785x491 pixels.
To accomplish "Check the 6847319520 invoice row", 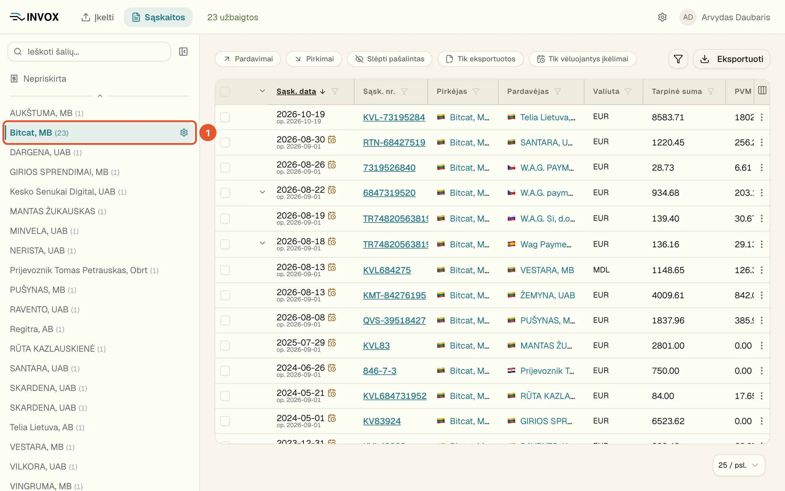I will (x=225, y=193).
